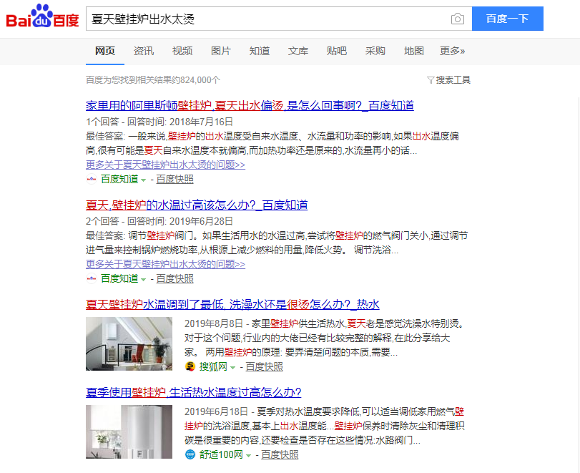This screenshot has width=580, height=473.
Task: Click text 2个回答 - 回答时间: 2019年6月28日
Action: pos(159,221)
